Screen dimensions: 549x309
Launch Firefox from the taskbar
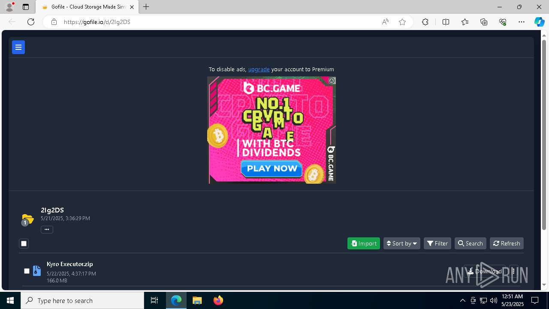point(218,300)
